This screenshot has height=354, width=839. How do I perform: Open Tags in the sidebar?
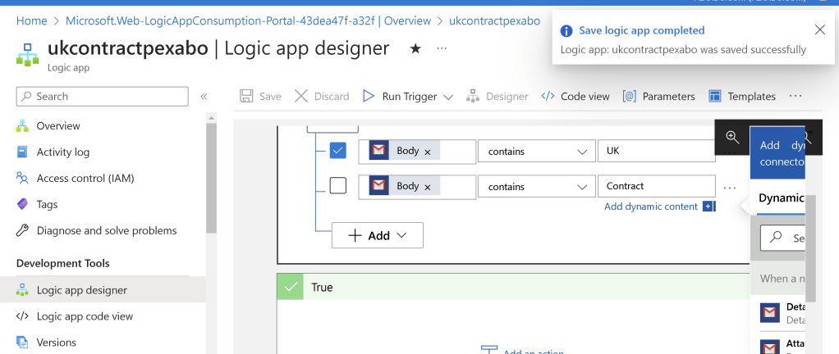pyautogui.click(x=47, y=205)
